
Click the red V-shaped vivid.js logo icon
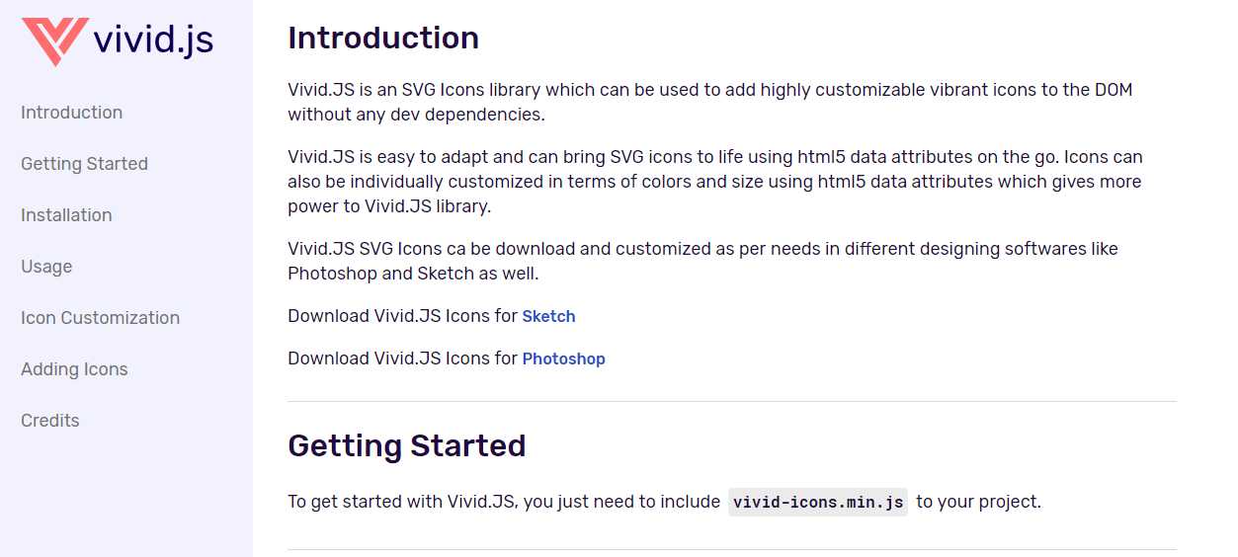click(54, 41)
